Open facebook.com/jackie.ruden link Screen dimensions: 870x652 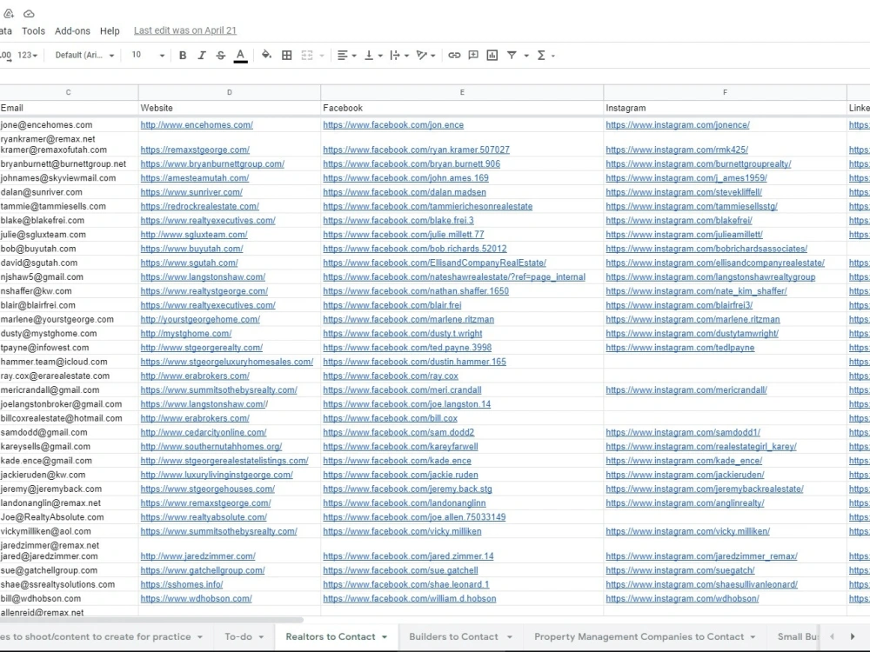(x=400, y=476)
